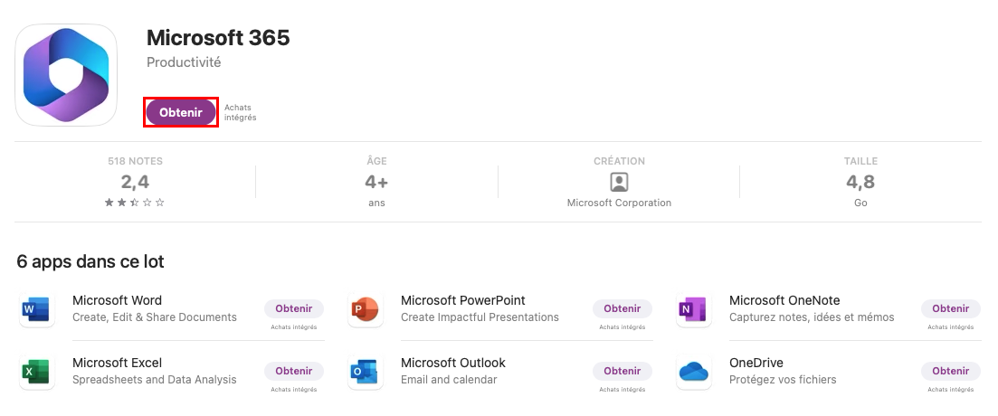
Task: Click the ÂGE label
Action: (376, 162)
